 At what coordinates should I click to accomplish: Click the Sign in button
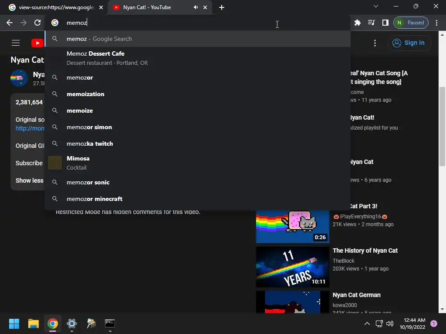(409, 43)
